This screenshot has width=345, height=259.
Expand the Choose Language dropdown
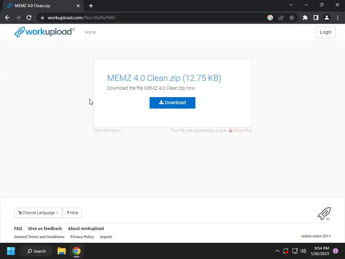[x=38, y=213]
